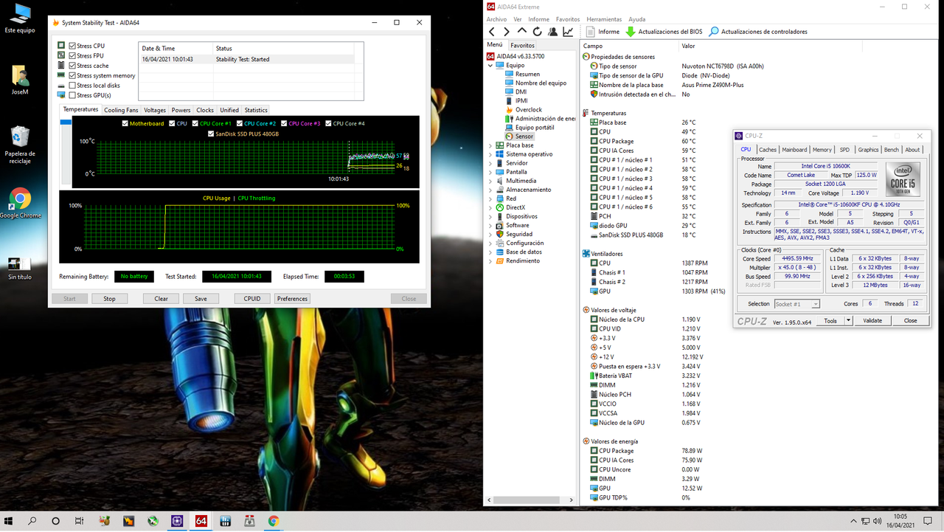944x532 pixels.
Task: Switch to Statistics tab
Action: pos(256,110)
